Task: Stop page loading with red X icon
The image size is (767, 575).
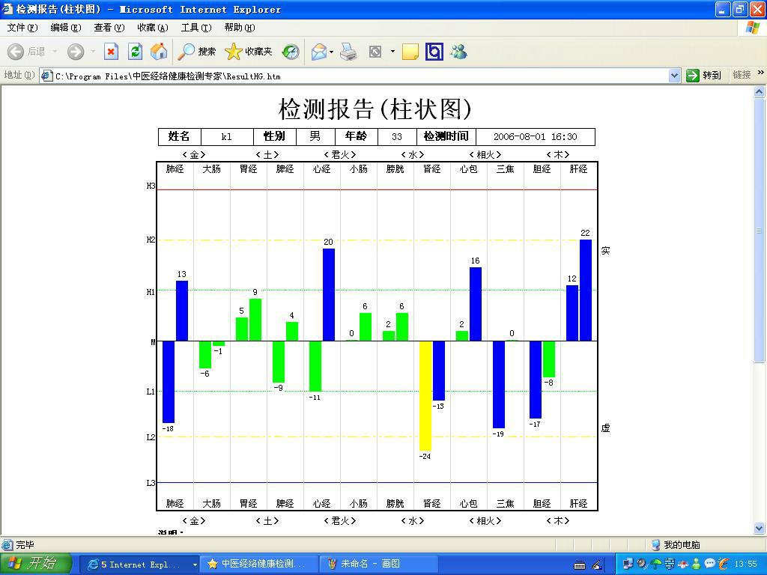Action: pos(111,52)
